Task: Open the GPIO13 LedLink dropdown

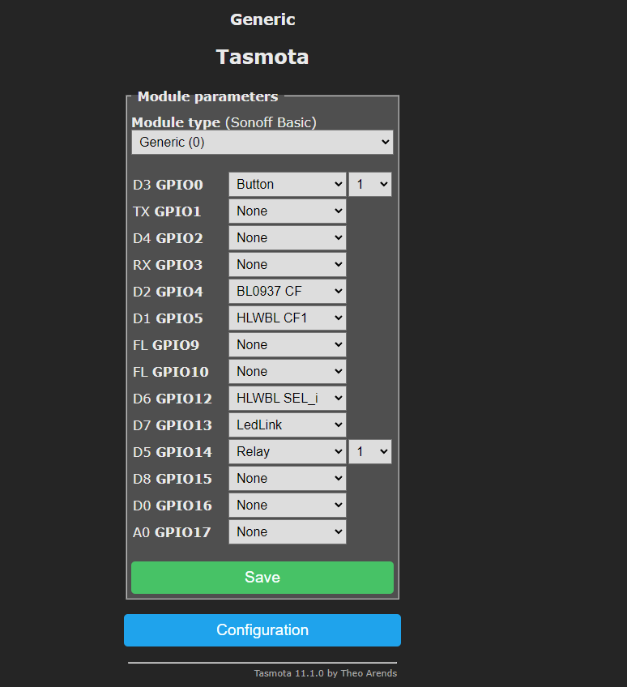Action: 287,425
